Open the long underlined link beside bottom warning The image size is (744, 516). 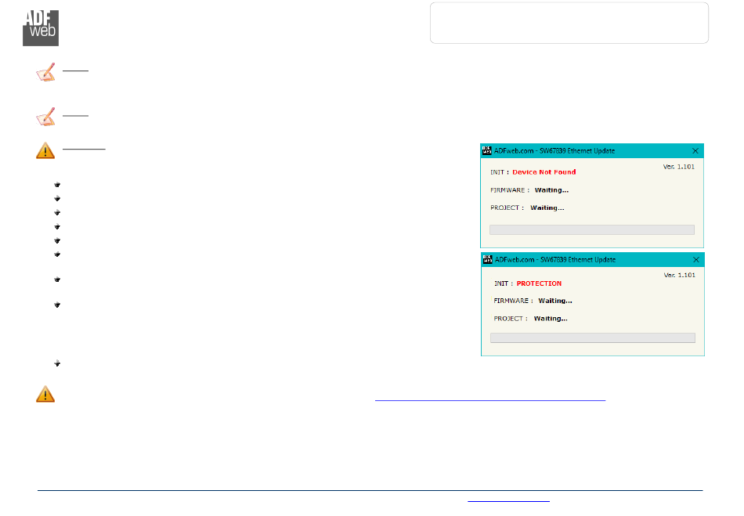pyautogui.click(x=490, y=399)
